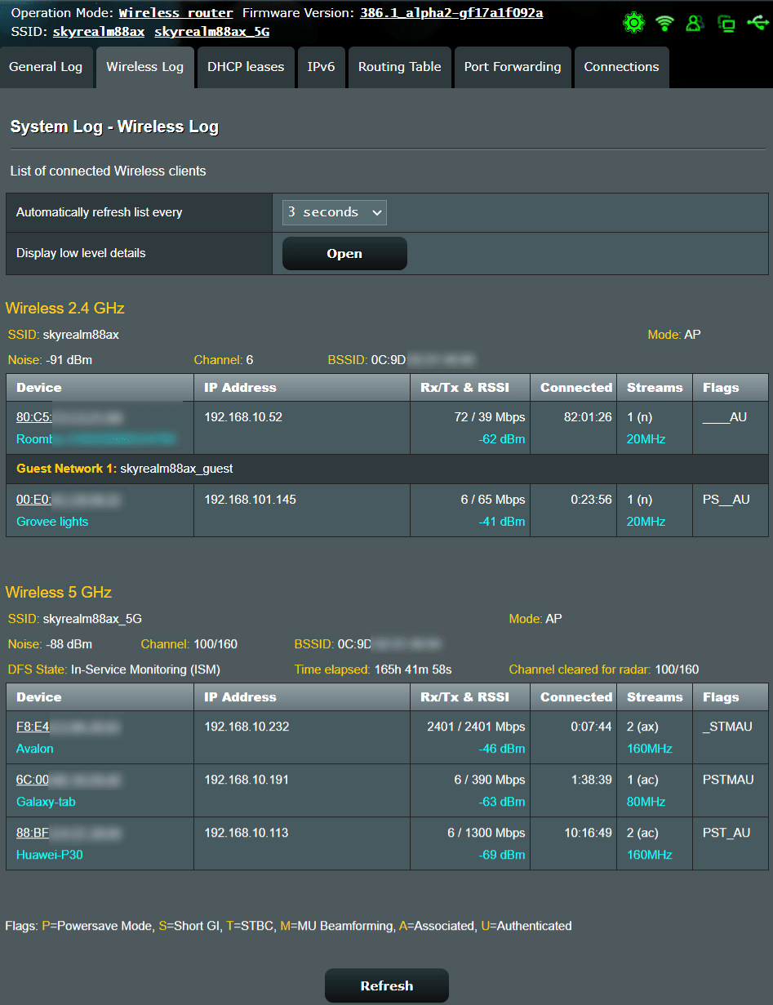Open the Connections tab
Screen dimensions: 773x1005
(621, 67)
